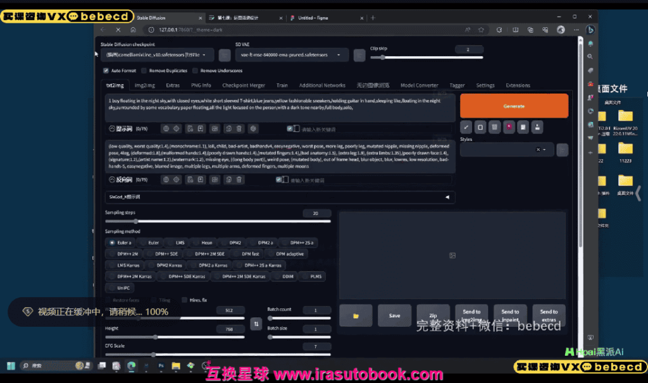Refresh the Stable Diffusion checkpoint list
The image size is (648, 383).
pyautogui.click(x=225, y=55)
